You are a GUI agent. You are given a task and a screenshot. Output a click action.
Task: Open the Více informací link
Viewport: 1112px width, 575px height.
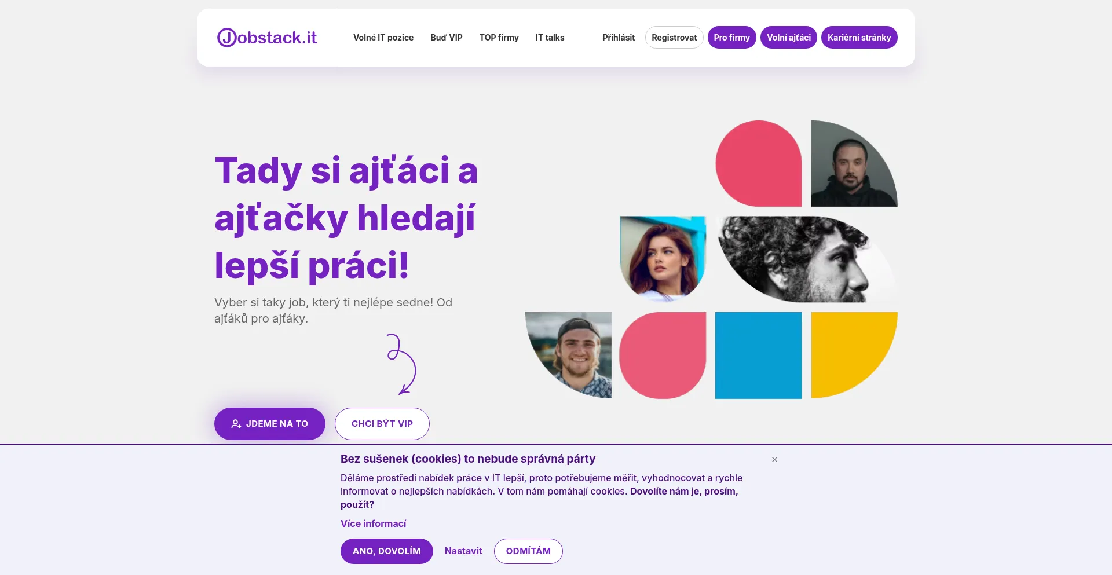373,523
